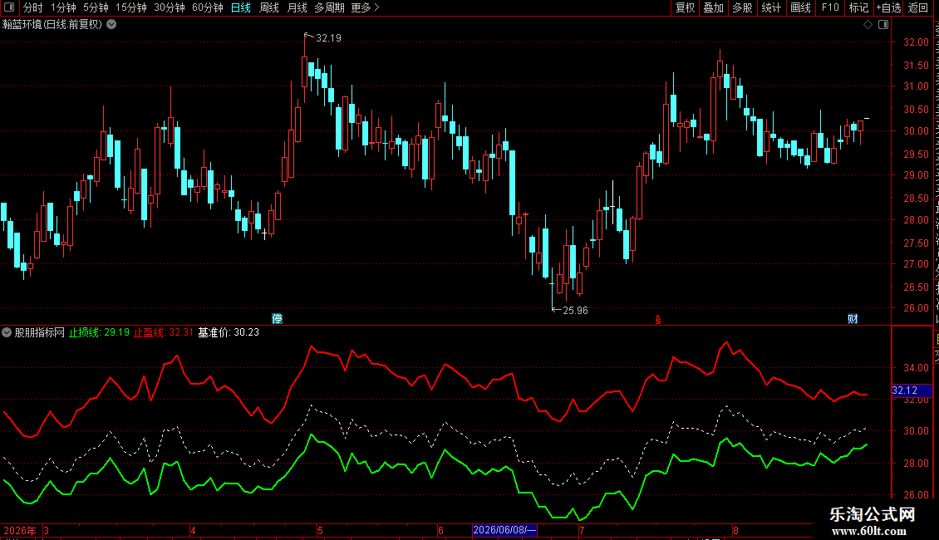Click the 统计 statistics button
The width and height of the screenshot is (939, 540).
tap(771, 7)
